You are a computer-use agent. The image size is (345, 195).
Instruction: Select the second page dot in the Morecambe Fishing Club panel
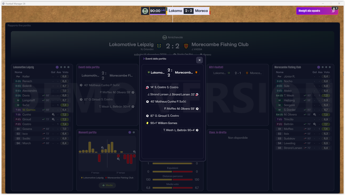tap(323, 67)
